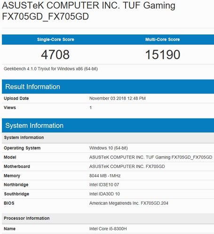Click the blue System Information banner

pyautogui.click(x=108, y=125)
